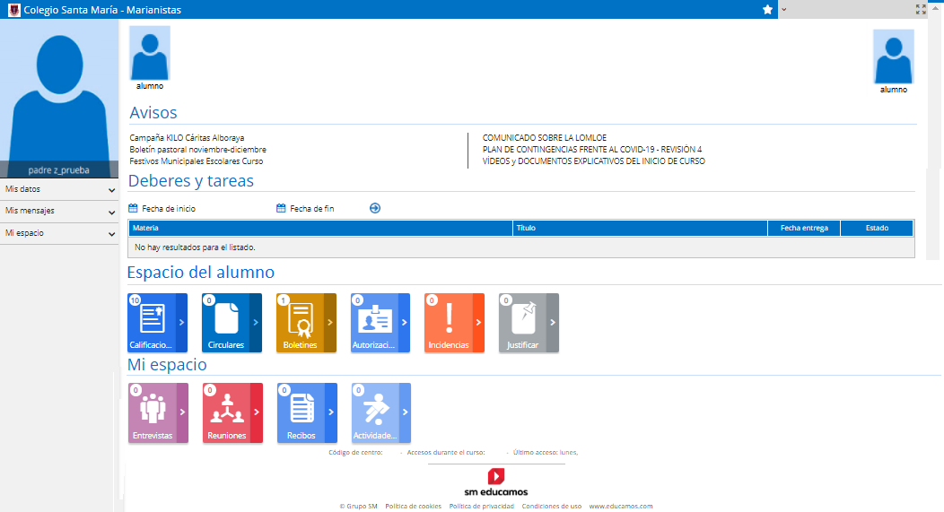
Task: Expand the Mi espacio sidebar section
Action: [59, 233]
